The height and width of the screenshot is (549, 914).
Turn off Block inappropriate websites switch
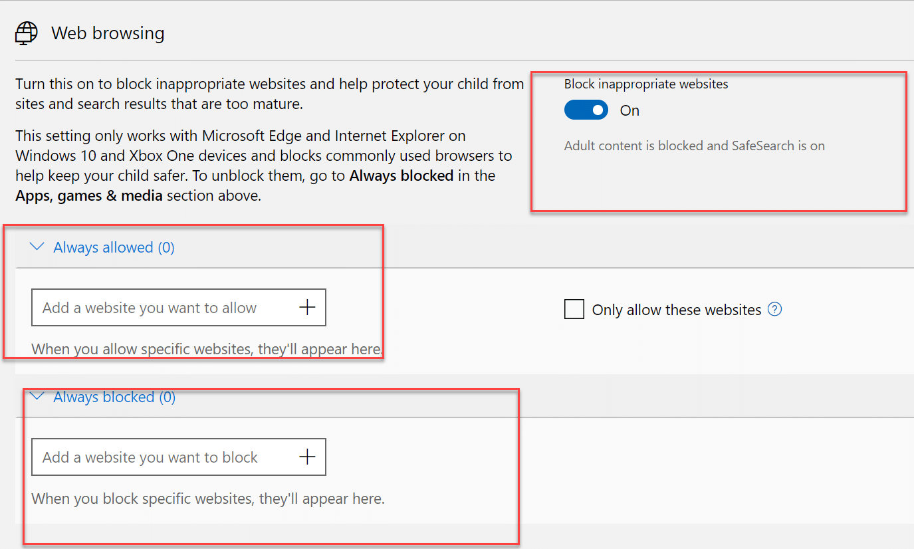[x=586, y=110]
